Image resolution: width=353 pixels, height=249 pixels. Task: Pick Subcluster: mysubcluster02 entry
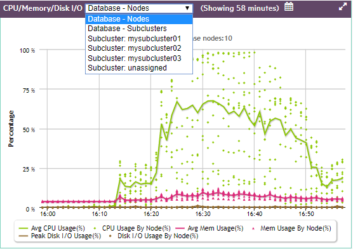(x=139, y=48)
